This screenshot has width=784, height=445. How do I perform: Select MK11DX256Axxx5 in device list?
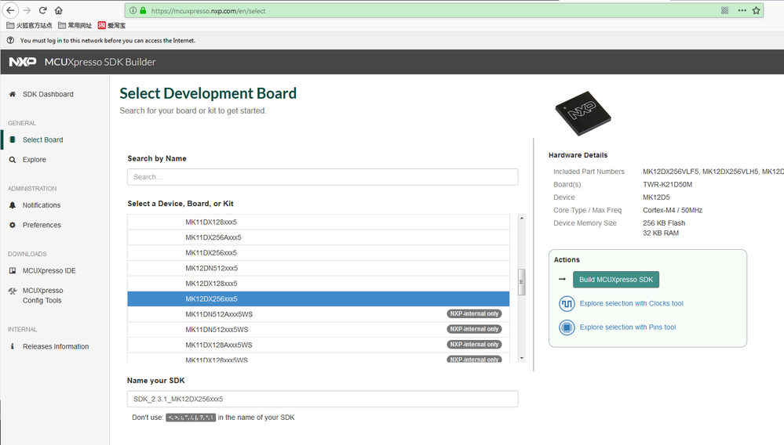[319, 237]
